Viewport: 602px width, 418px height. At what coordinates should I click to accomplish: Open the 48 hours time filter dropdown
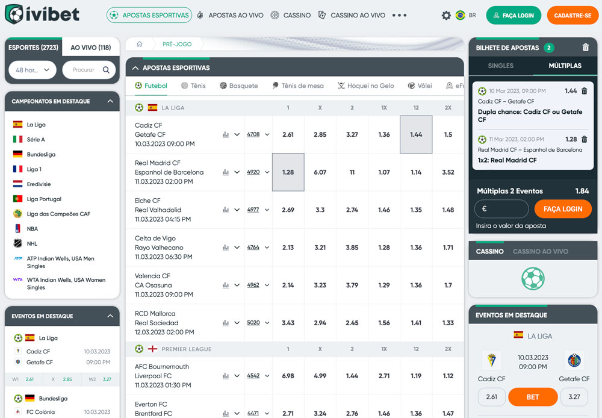click(33, 70)
